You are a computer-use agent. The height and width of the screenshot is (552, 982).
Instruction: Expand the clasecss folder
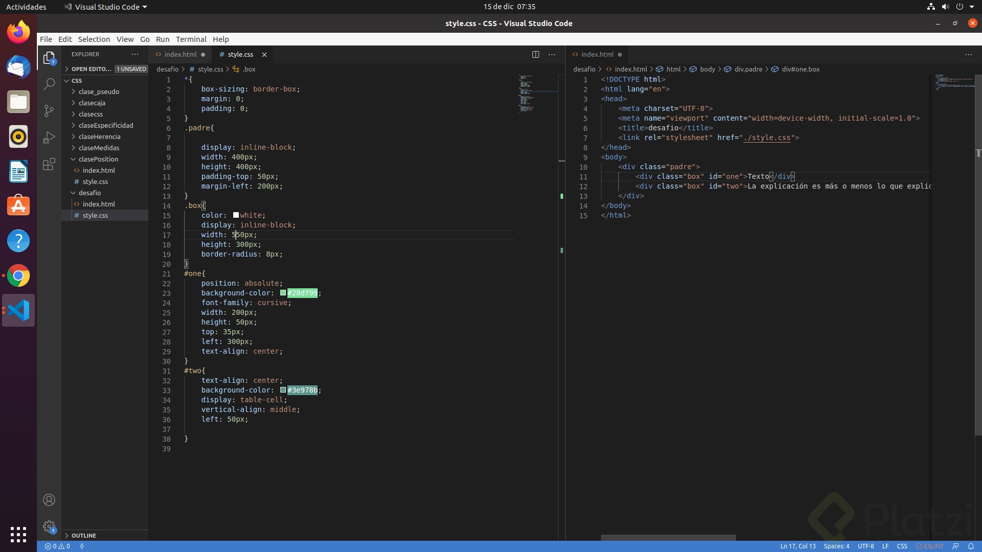click(105, 114)
